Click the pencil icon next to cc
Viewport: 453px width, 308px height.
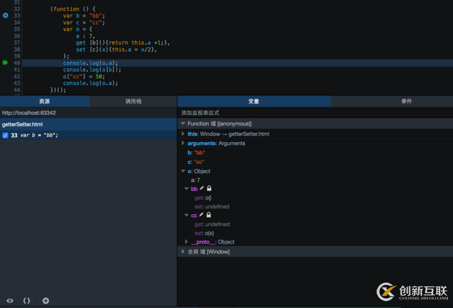(x=201, y=215)
